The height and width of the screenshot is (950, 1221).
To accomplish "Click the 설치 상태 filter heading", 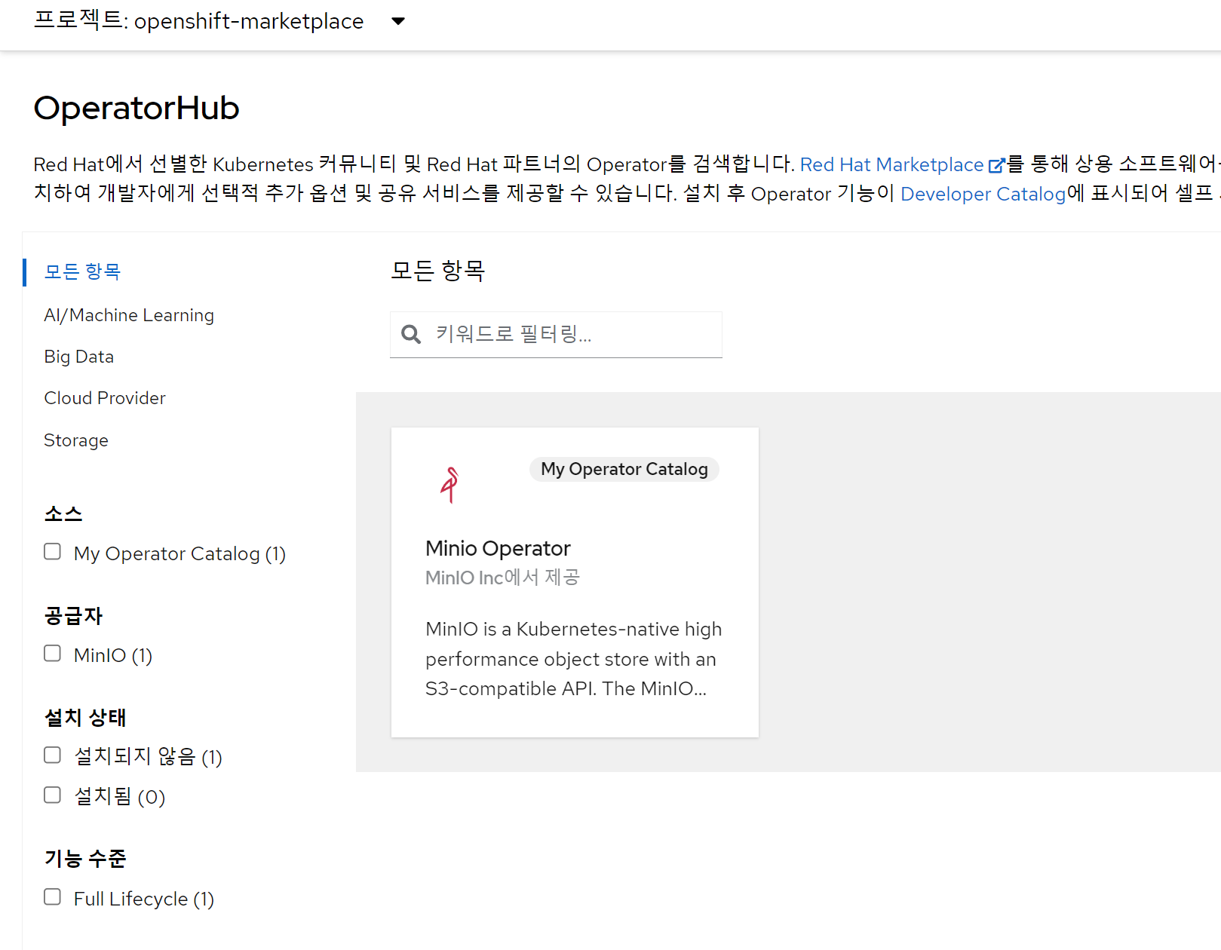I will coord(85,718).
